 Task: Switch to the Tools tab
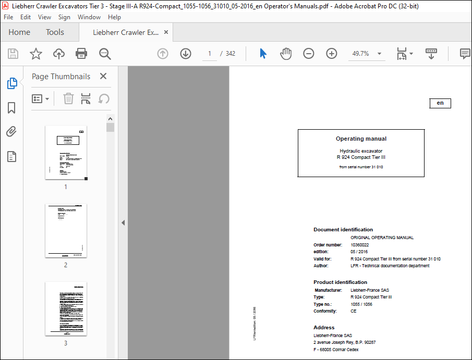coord(55,32)
